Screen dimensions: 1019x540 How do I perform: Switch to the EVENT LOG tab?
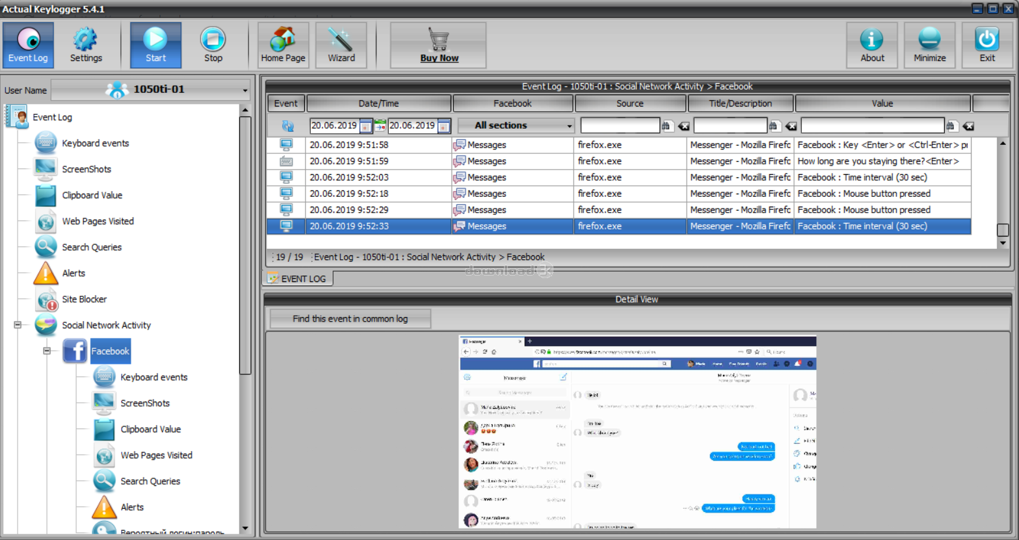298,279
